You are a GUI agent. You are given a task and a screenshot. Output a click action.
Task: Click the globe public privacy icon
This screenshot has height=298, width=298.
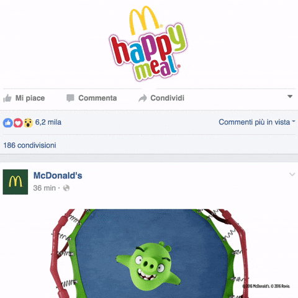click(x=66, y=188)
